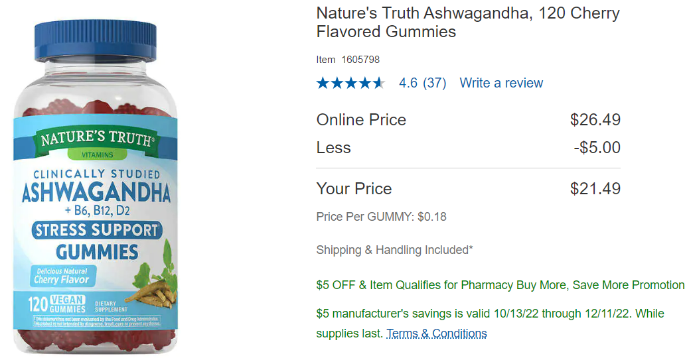Image resolution: width=687 pixels, height=358 pixels.
Task: Open the 37 reviews count
Action: 434,83
